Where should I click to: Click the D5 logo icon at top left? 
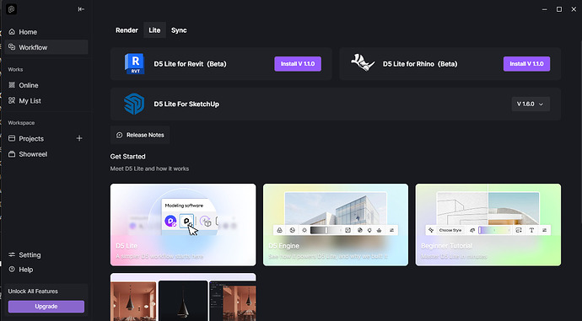click(12, 9)
